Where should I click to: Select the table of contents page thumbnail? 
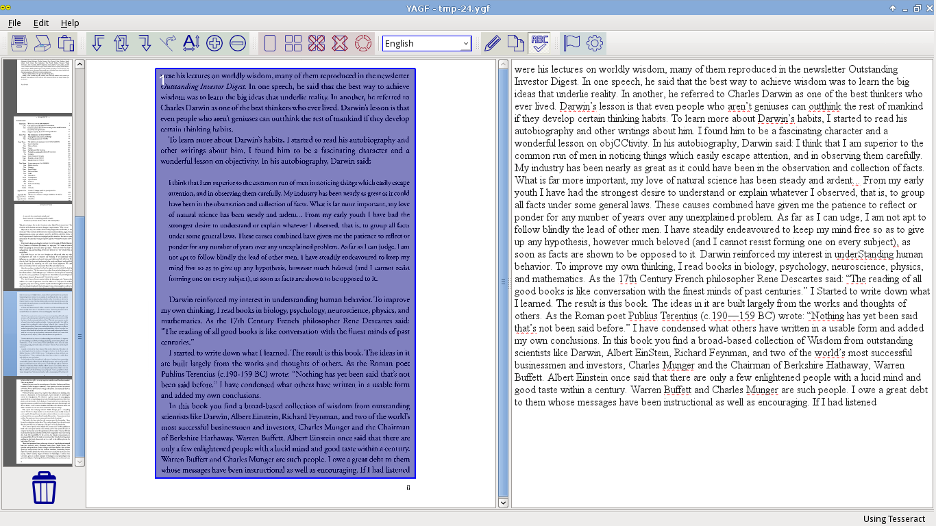(x=44, y=159)
